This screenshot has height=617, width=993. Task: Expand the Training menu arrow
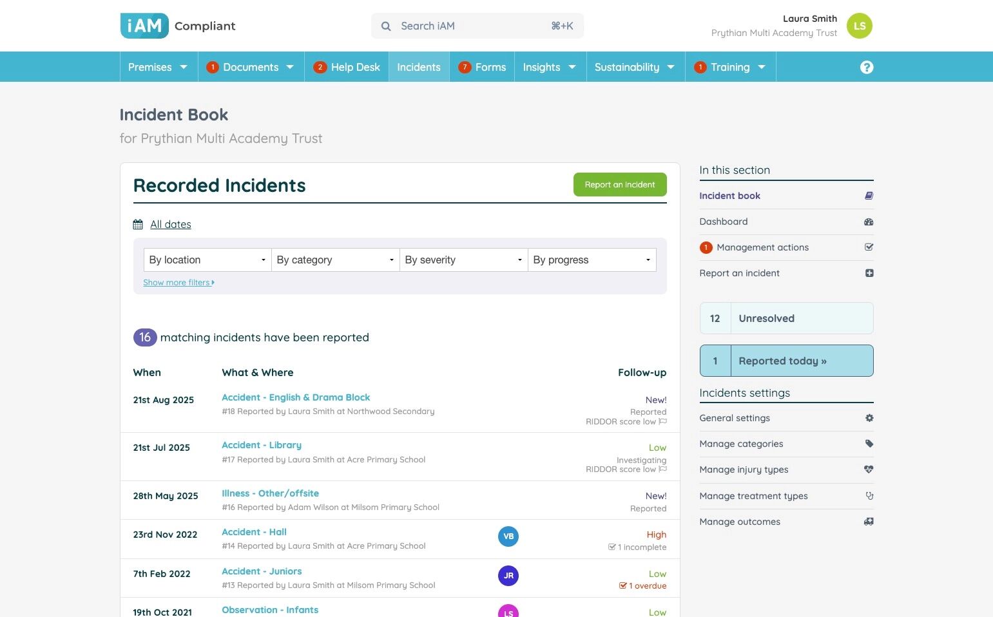[x=762, y=67]
